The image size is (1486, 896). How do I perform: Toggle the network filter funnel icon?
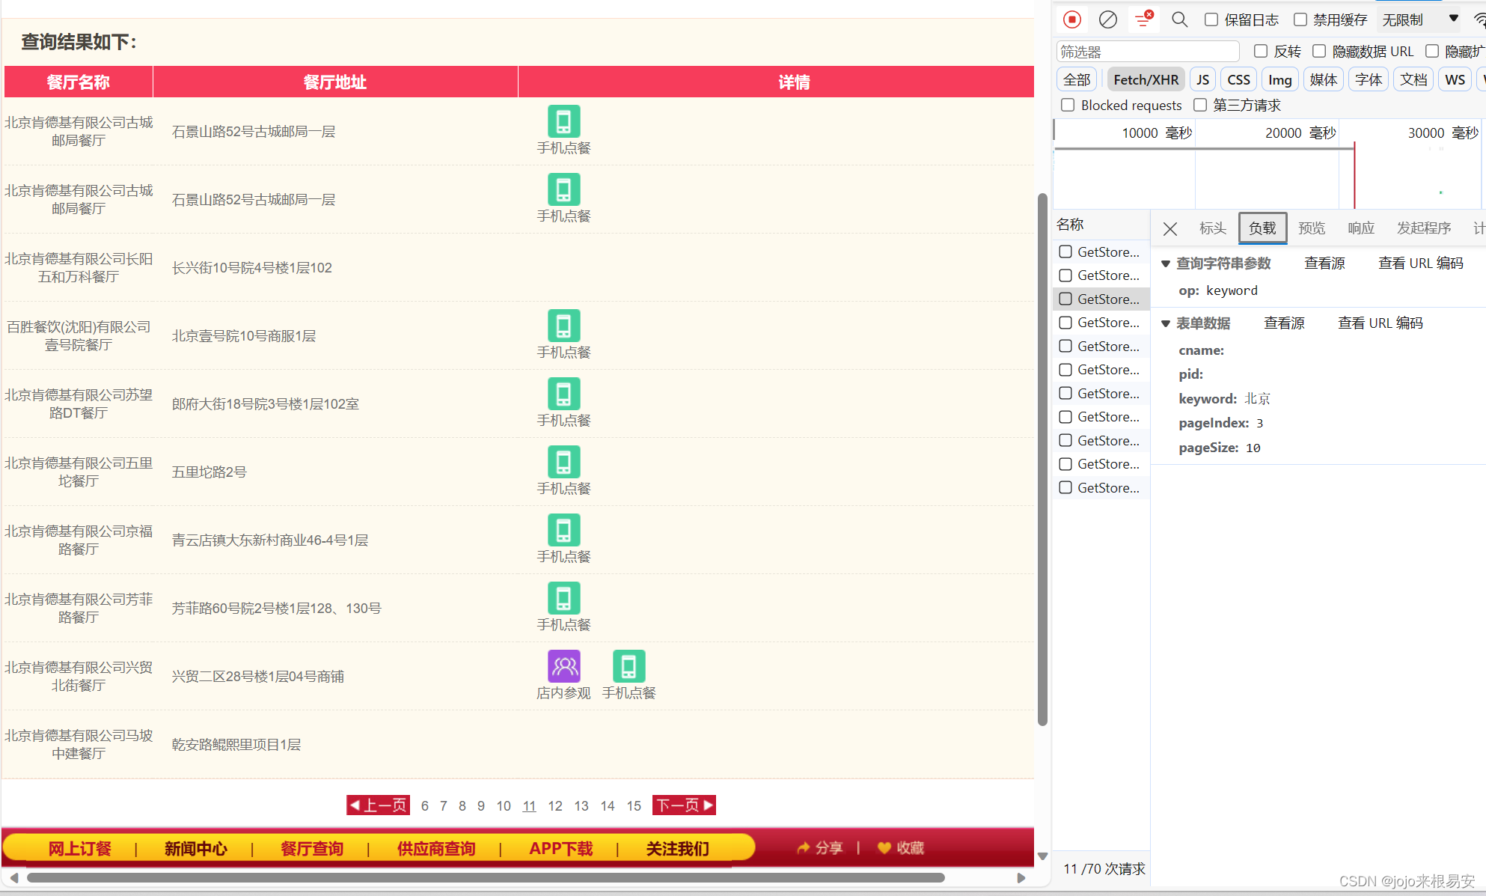click(x=1143, y=19)
